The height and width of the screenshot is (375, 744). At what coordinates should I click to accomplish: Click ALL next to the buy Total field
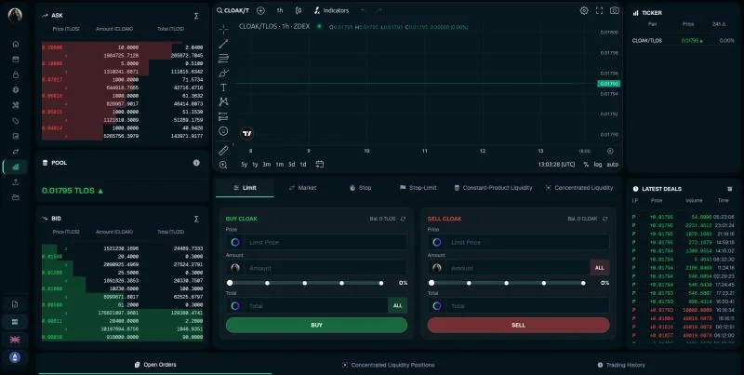[398, 306]
